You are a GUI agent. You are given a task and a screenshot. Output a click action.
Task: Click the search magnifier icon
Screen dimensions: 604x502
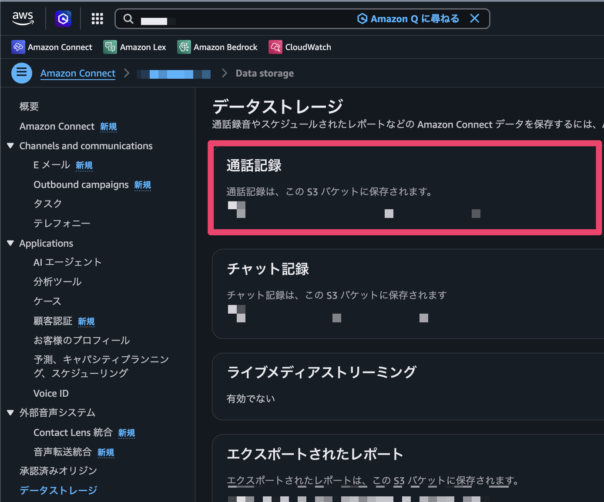[128, 19]
